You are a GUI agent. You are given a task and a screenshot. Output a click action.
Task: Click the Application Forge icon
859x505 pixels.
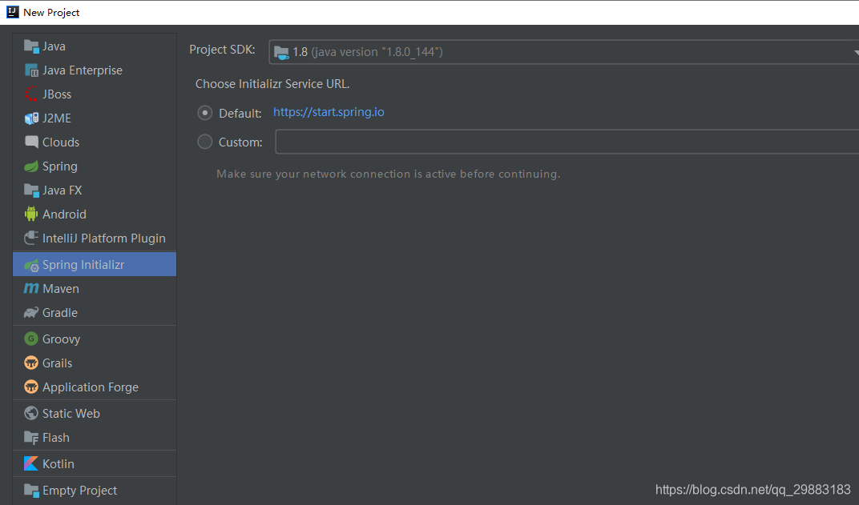tap(31, 387)
